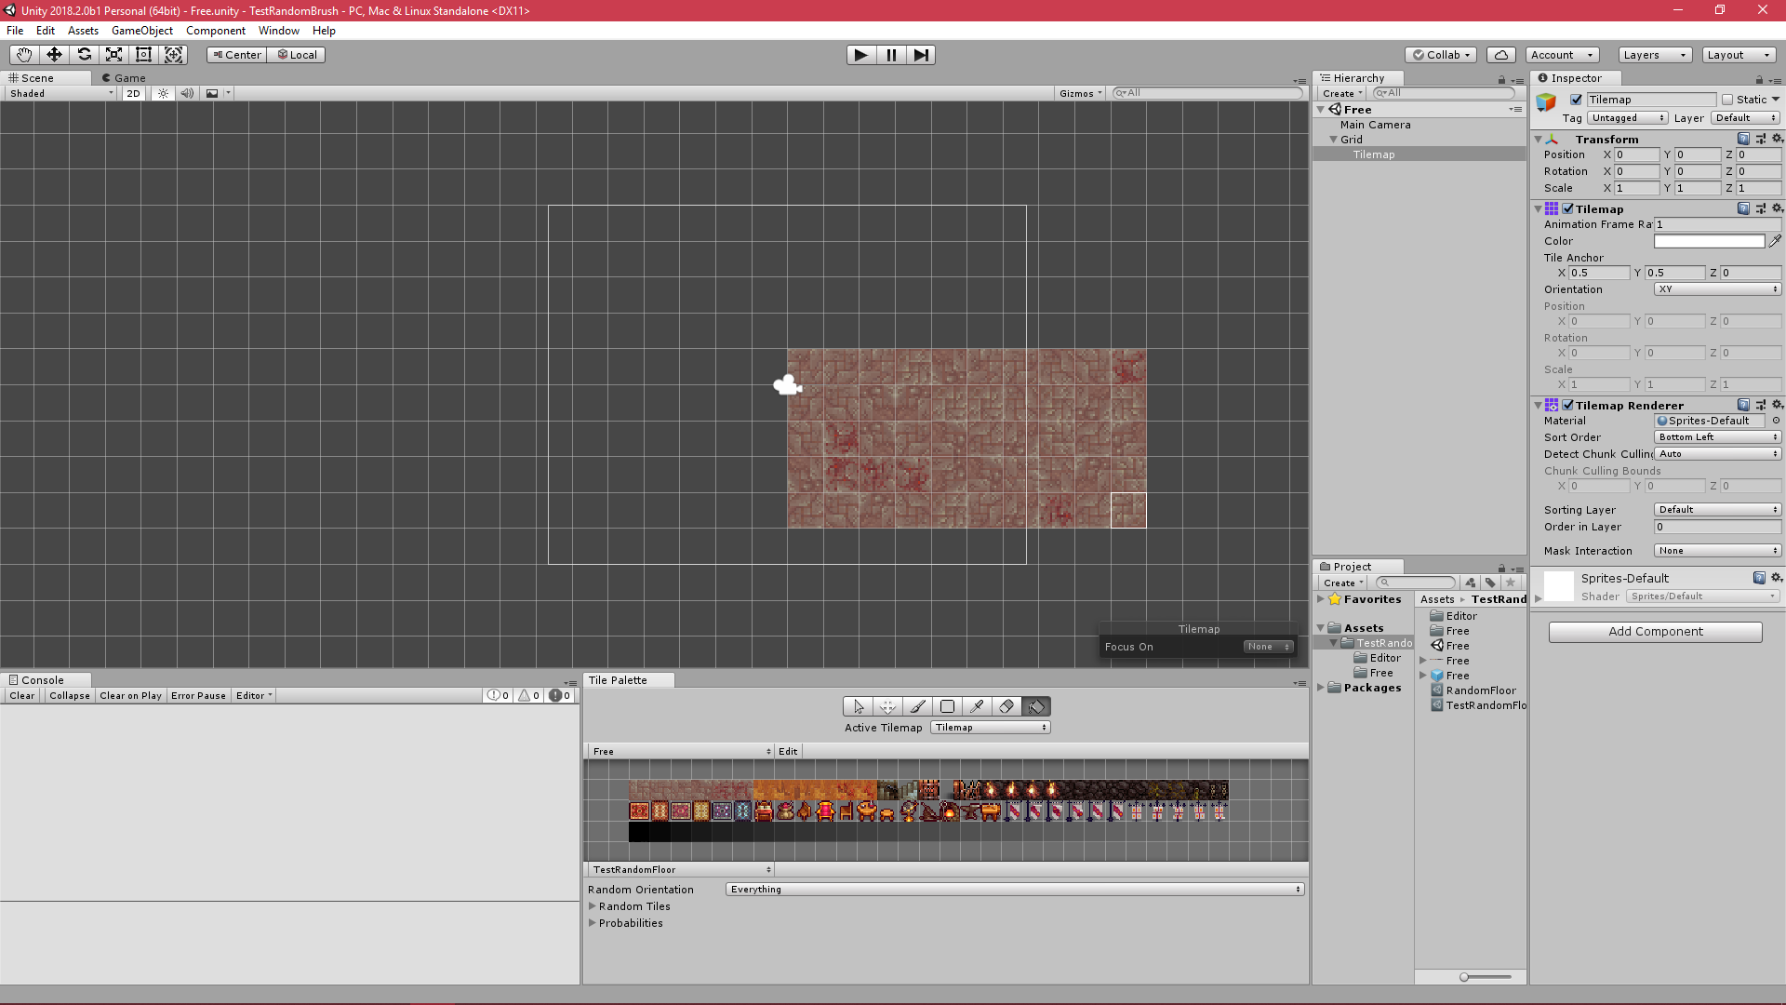Toggle the Static checkbox in Inspector

pyautogui.click(x=1727, y=100)
